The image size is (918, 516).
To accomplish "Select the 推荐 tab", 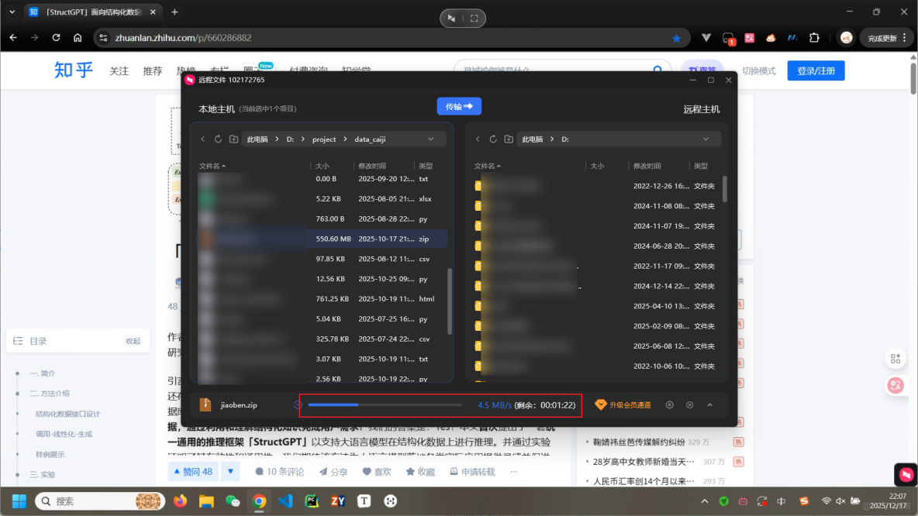I will click(152, 70).
